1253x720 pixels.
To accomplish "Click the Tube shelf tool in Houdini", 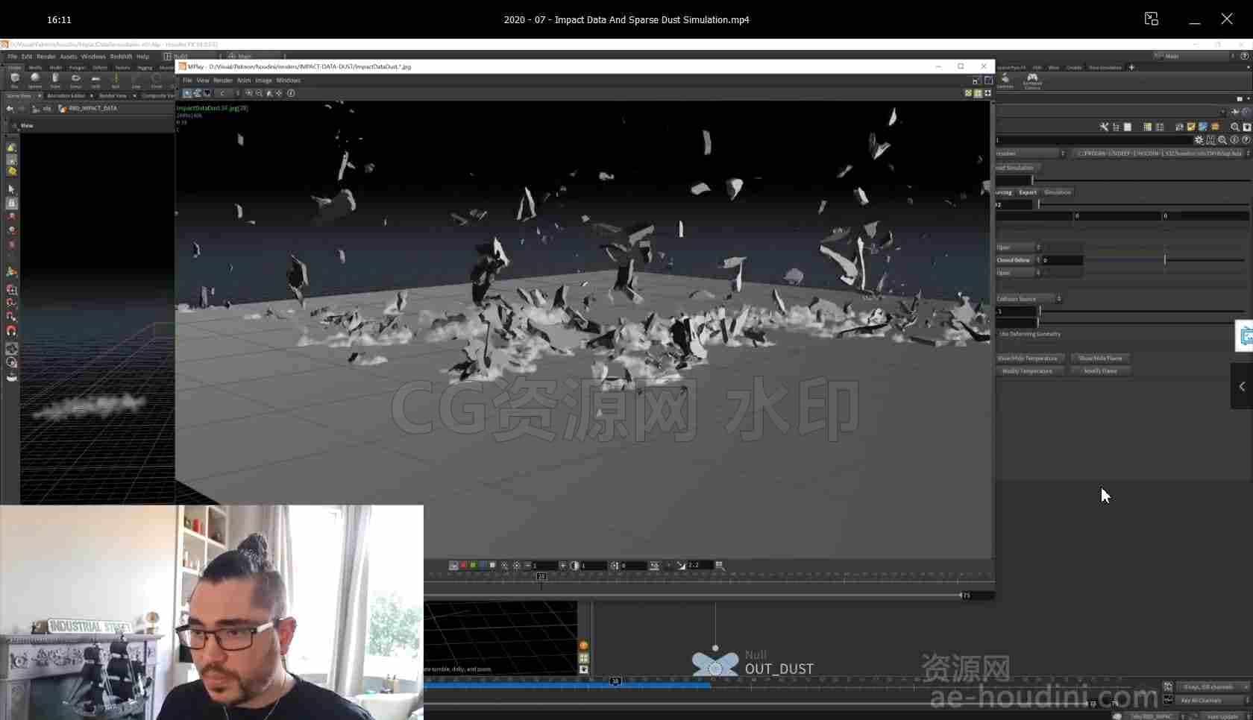I will pyautogui.click(x=55, y=79).
